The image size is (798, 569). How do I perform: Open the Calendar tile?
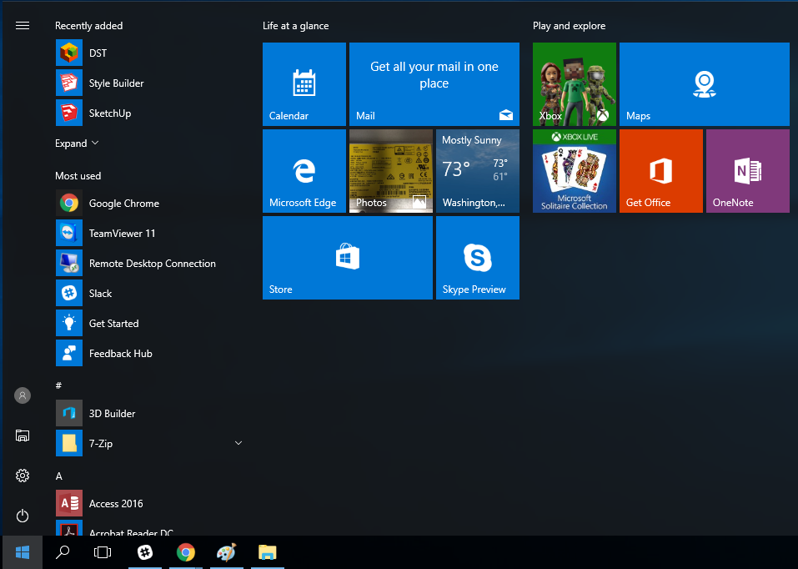pos(304,84)
